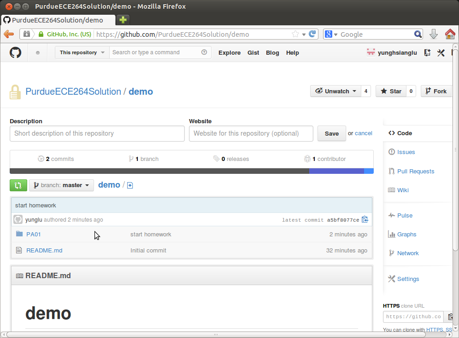Open the Unwatch dropdown
Screen dimensions: 459x338
point(336,91)
